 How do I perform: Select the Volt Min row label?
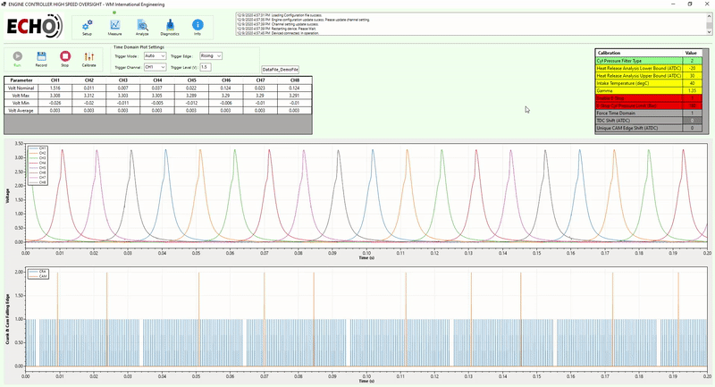[x=21, y=103]
